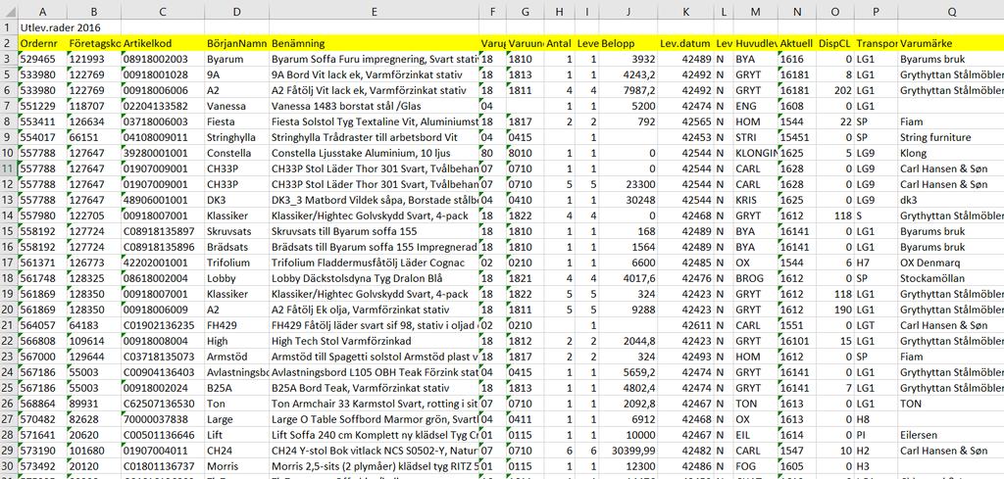Click the 'Artikelkod' header cell

162,43
